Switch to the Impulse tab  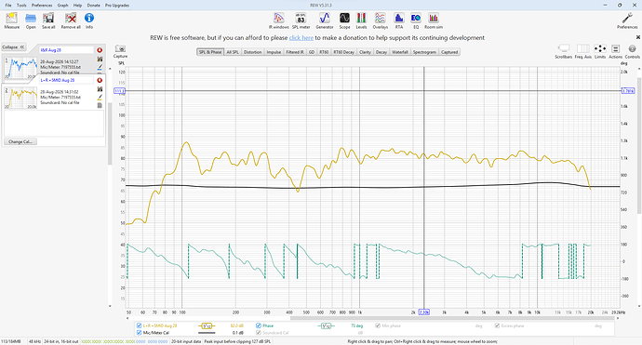click(274, 52)
